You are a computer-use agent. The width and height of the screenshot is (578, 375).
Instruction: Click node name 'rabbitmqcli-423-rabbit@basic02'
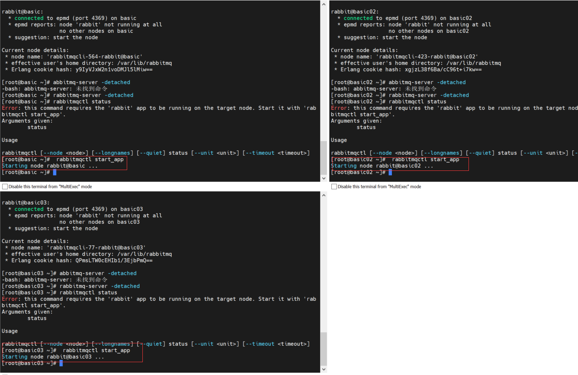[x=427, y=57]
